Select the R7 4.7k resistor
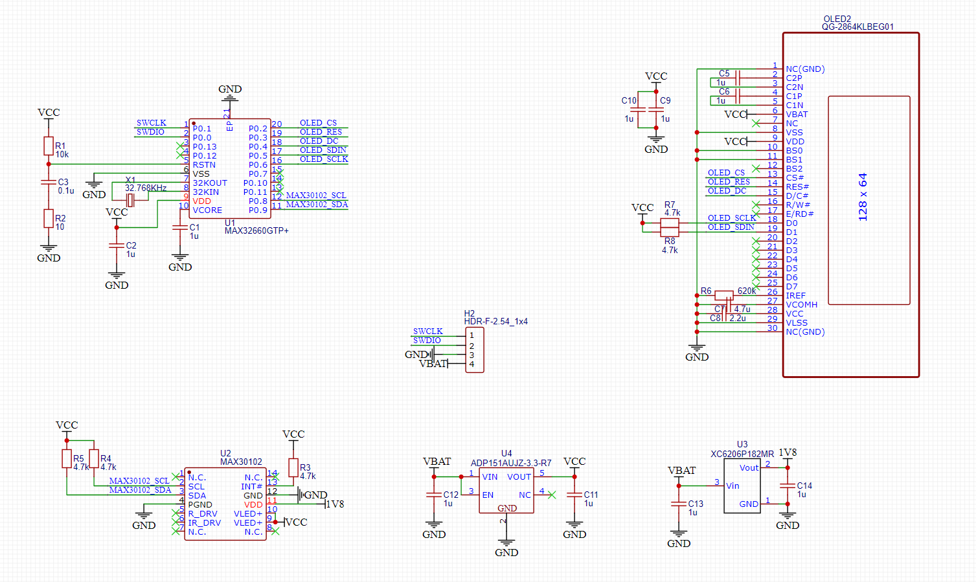The image size is (976, 582). (670, 223)
